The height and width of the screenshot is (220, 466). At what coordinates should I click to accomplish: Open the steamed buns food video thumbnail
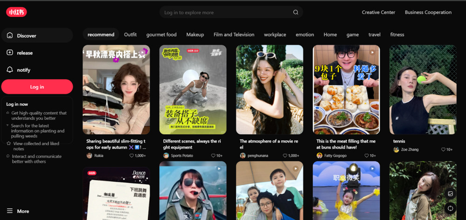click(x=346, y=89)
